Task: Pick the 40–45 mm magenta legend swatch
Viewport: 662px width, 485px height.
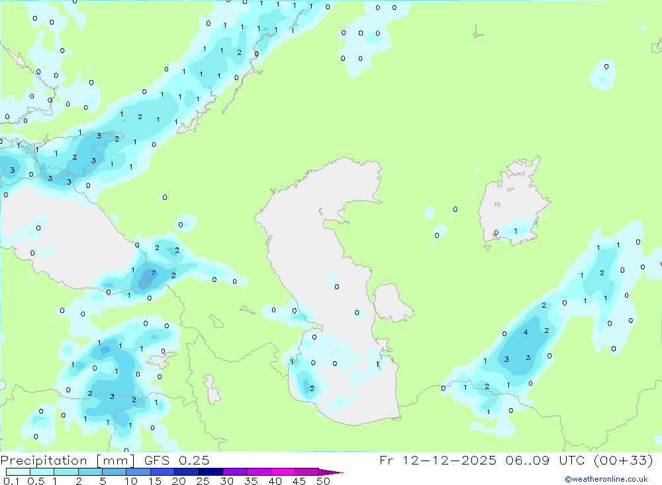Action: pos(283,472)
